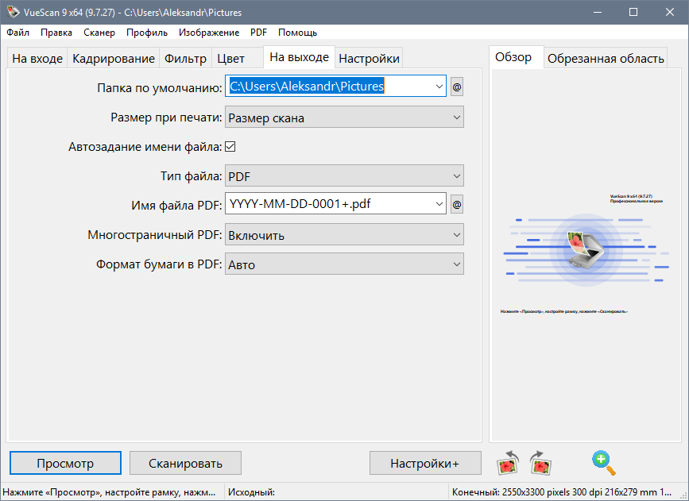
Task: Rotate image left with the counterclockwise photo icon
Action: (x=508, y=463)
